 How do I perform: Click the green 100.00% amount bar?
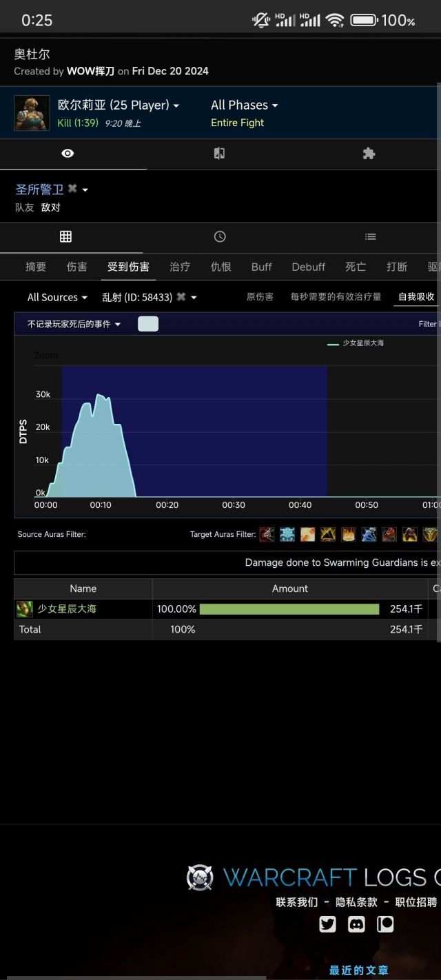click(289, 609)
